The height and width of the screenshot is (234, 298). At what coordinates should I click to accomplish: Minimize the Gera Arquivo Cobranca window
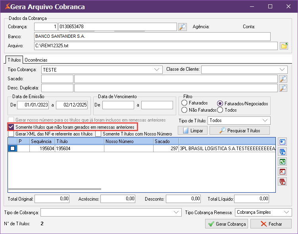(252, 6)
